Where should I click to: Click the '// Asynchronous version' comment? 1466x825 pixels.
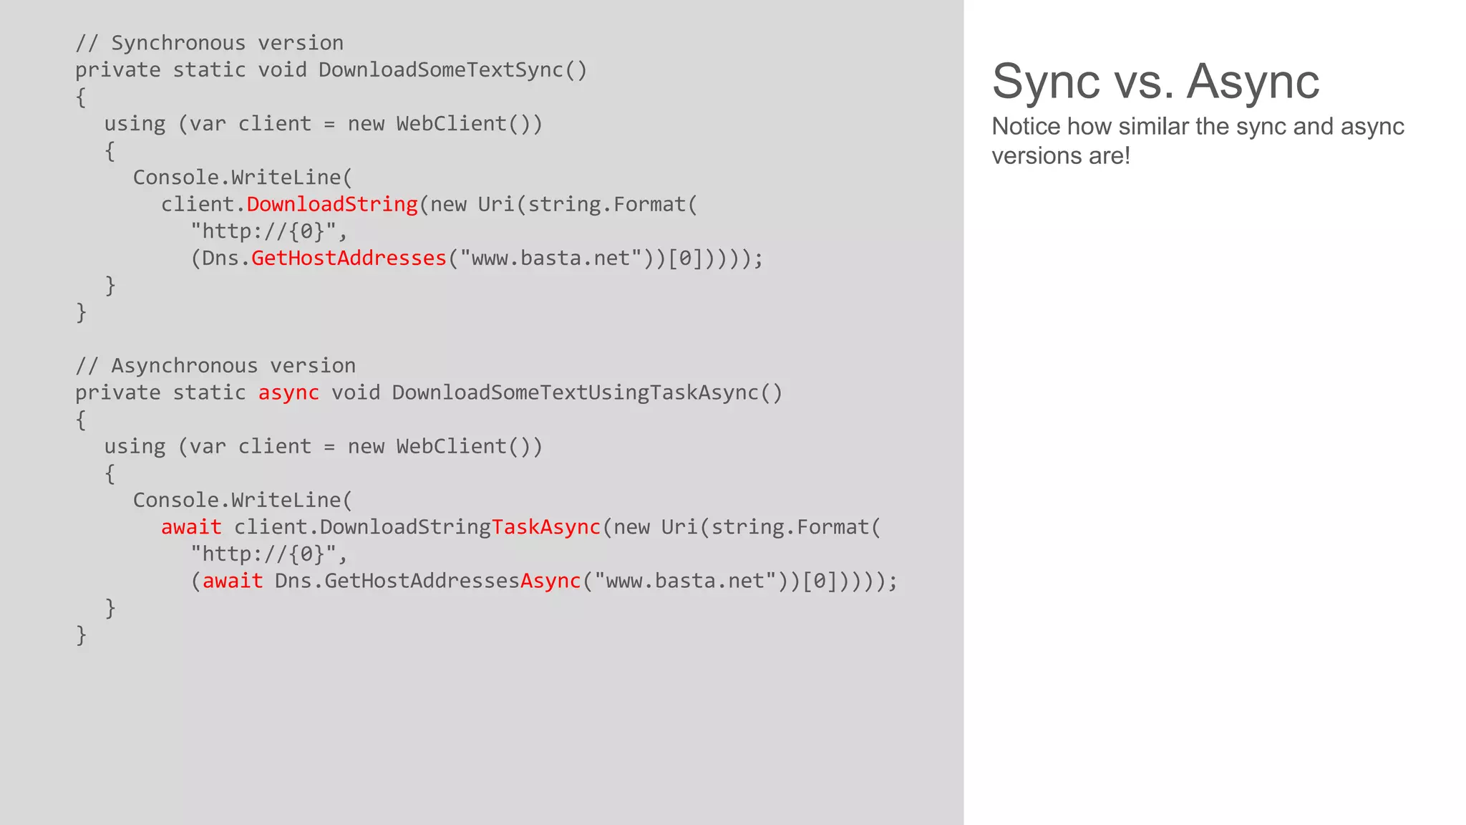(x=215, y=366)
